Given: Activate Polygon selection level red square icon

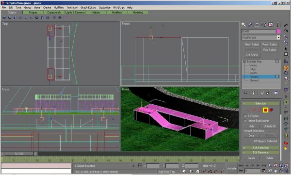Looking at the screenshot, I should coord(266,110).
